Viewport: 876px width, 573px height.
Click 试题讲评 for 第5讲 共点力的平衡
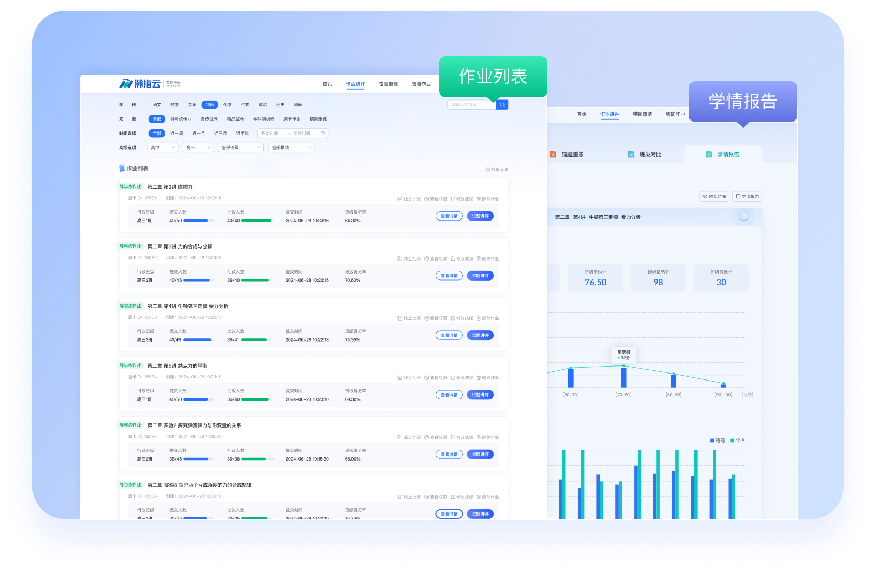click(480, 395)
